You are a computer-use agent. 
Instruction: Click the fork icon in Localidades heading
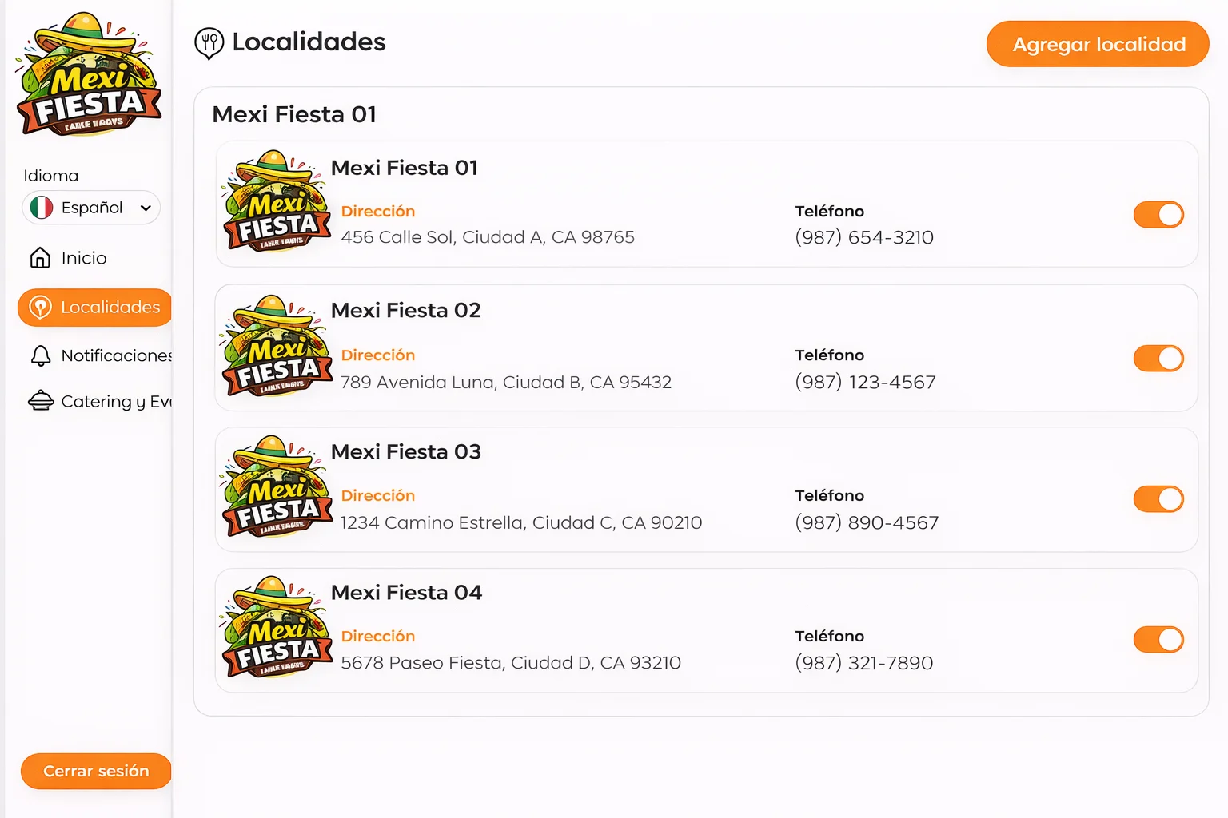[209, 42]
